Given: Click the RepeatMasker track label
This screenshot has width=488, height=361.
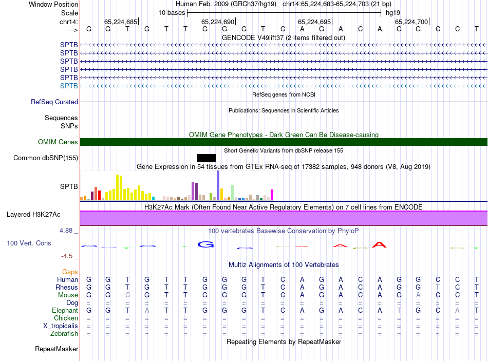Looking at the screenshot, I should tap(57, 349).
